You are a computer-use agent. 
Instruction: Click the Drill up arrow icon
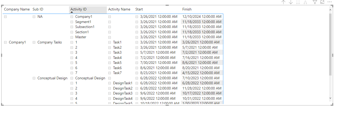[283, 2]
